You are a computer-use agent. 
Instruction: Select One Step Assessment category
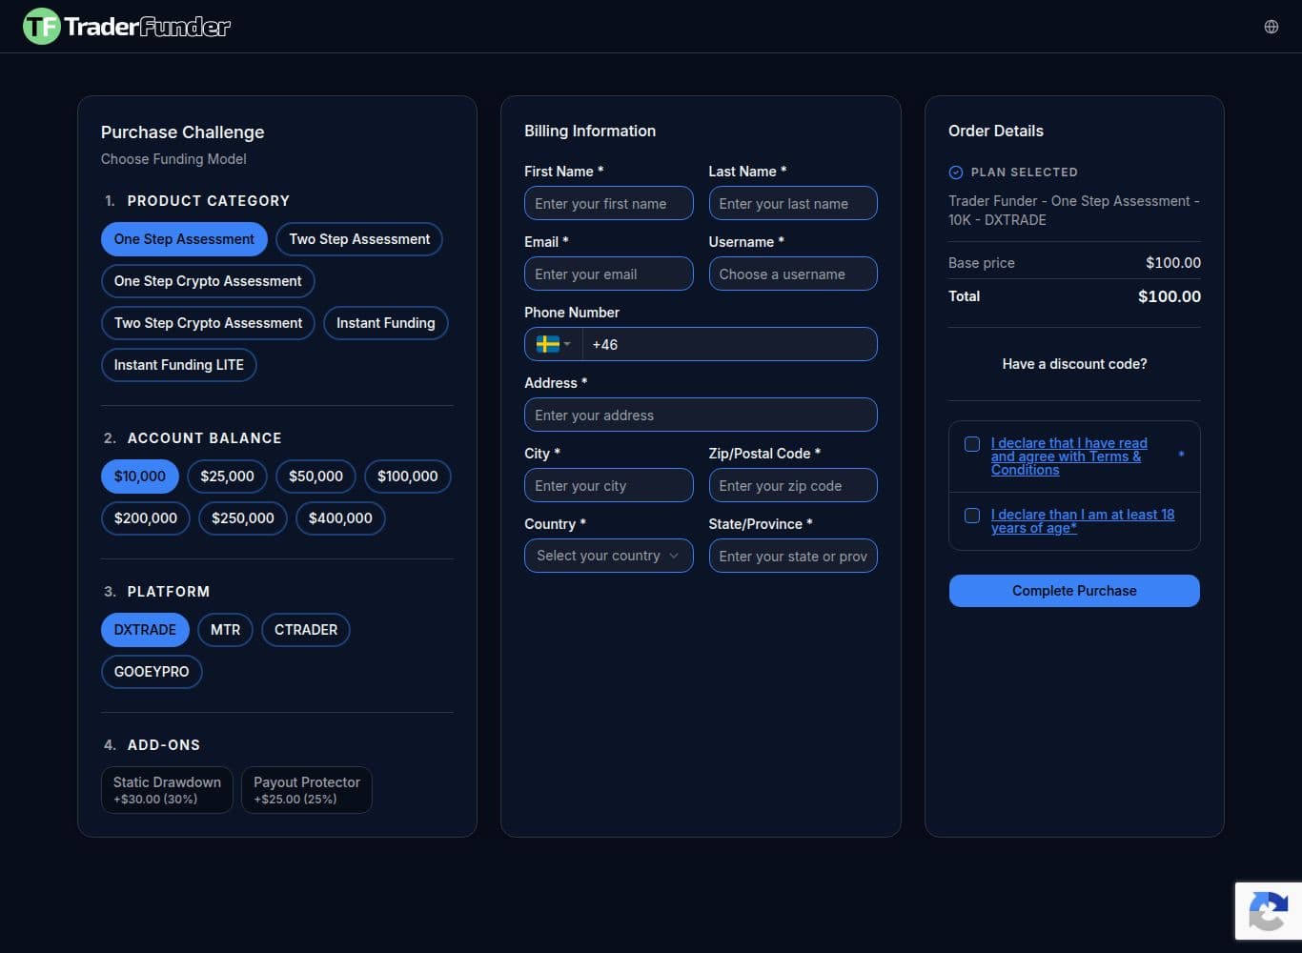point(184,239)
